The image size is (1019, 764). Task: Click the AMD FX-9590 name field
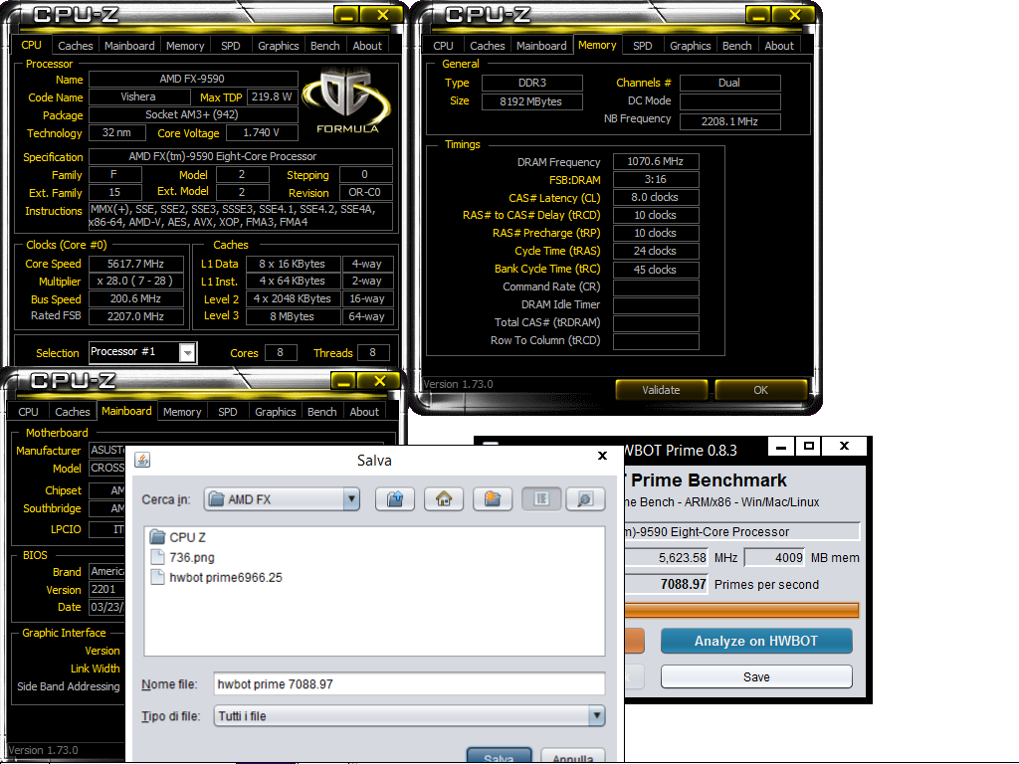click(193, 79)
